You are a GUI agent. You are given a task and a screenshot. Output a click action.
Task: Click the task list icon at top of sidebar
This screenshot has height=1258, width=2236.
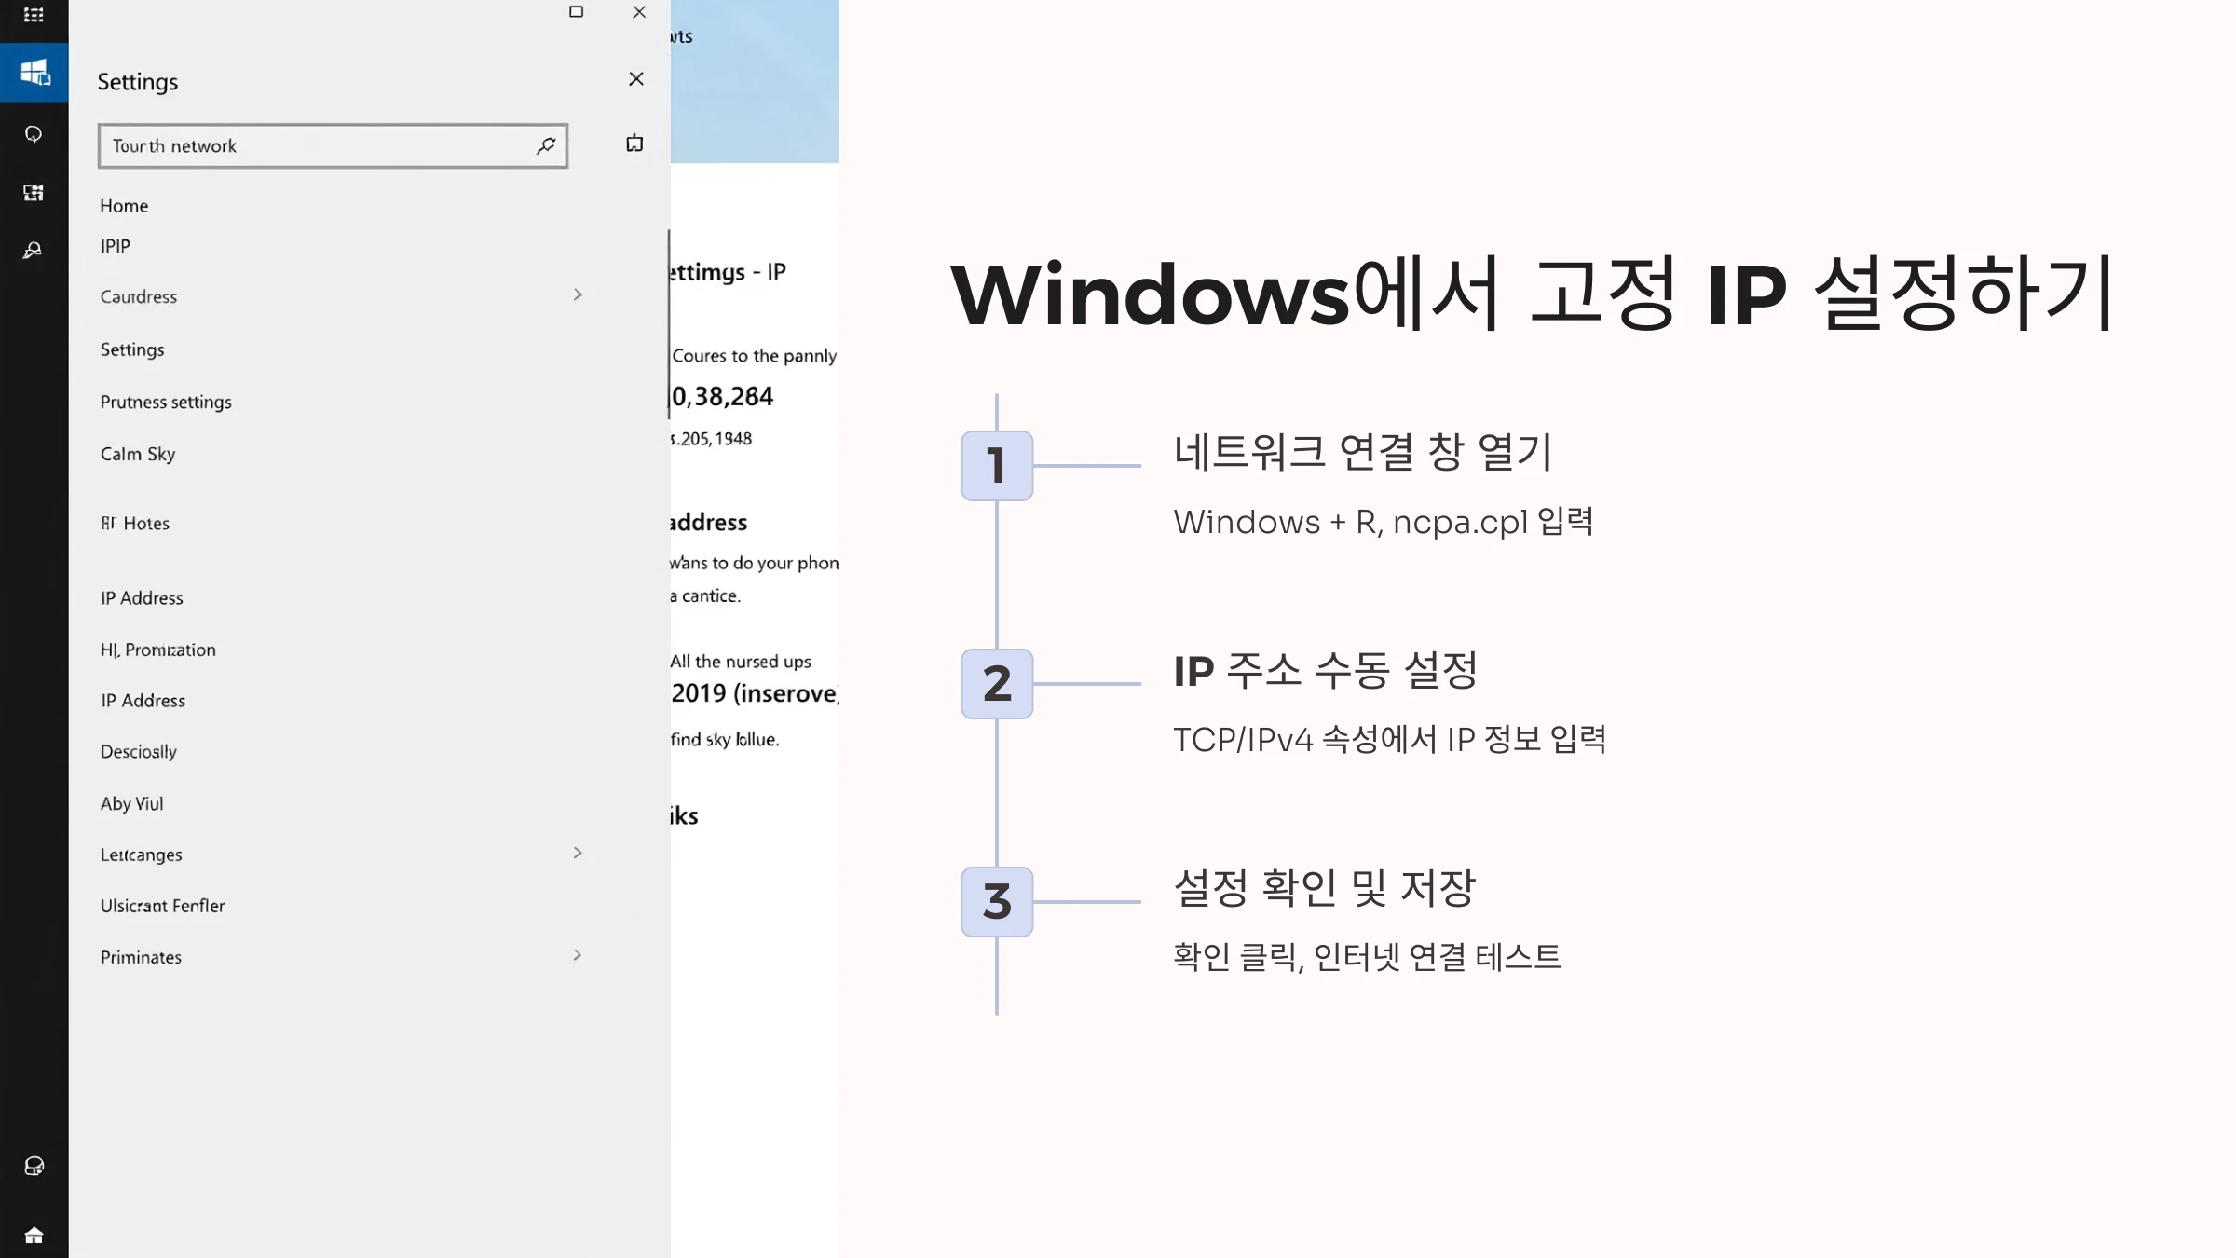coord(34,14)
